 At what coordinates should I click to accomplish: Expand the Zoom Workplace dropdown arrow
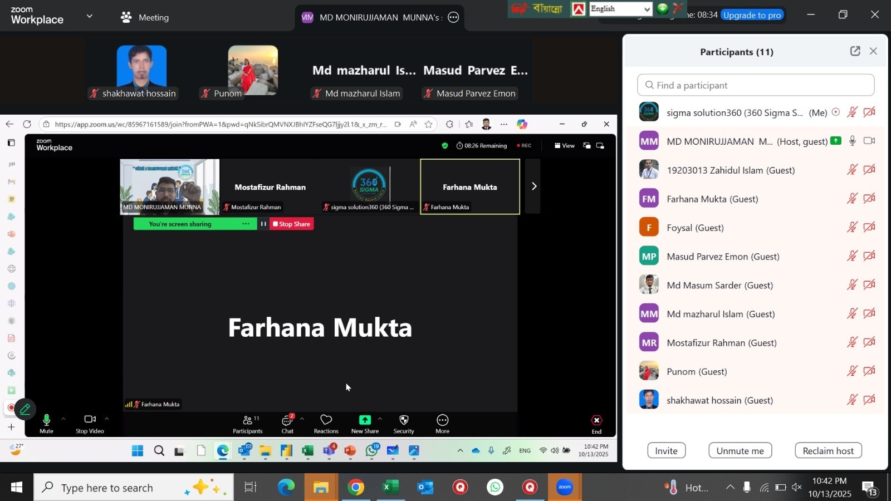coord(89,16)
